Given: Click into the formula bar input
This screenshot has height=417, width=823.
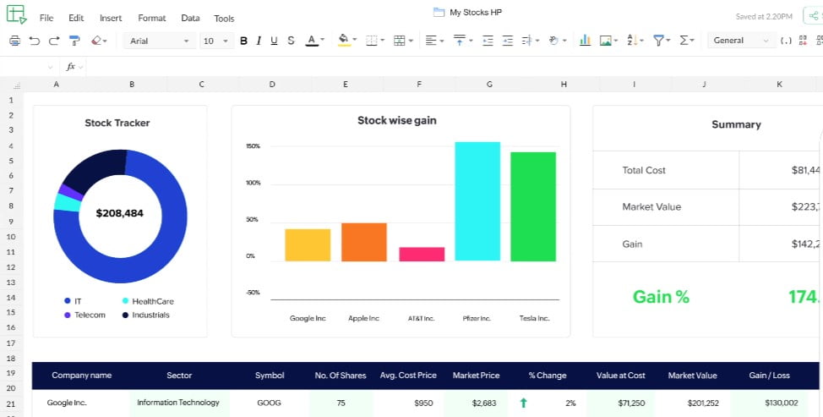Looking at the screenshot, I should 454,67.
